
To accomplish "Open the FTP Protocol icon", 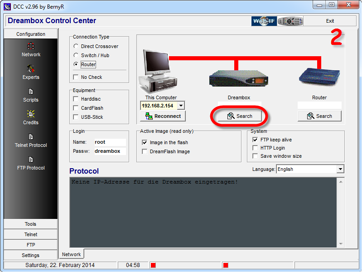I will tap(31, 160).
